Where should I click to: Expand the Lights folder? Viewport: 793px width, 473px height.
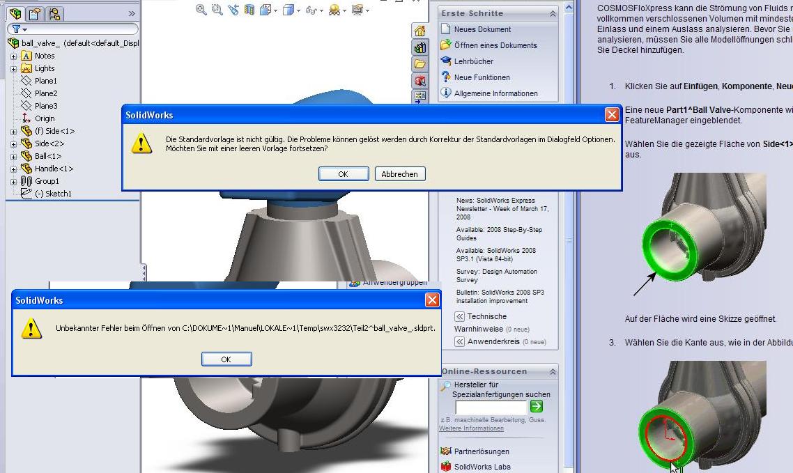14,69
